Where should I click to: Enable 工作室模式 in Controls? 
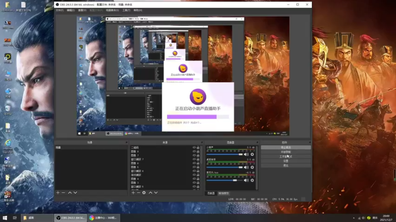click(x=286, y=156)
